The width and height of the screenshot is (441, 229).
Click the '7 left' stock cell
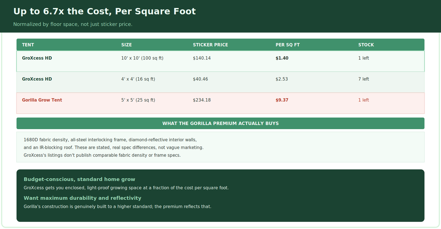click(x=363, y=79)
